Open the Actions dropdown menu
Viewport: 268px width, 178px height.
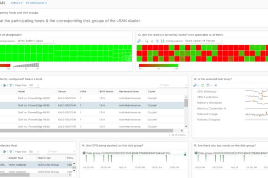16,3
